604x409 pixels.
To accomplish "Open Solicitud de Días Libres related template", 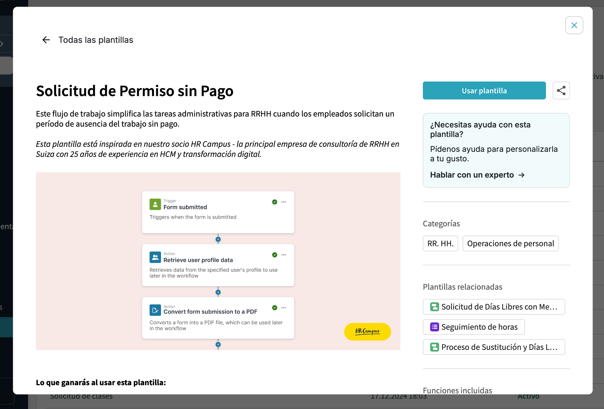I will click(x=494, y=307).
